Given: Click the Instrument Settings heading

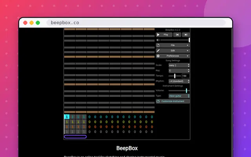Looking at the screenshot, I should [x=173, y=86].
